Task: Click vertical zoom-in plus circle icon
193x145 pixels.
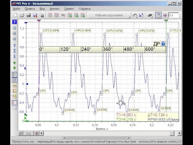Action: tap(14, 39)
